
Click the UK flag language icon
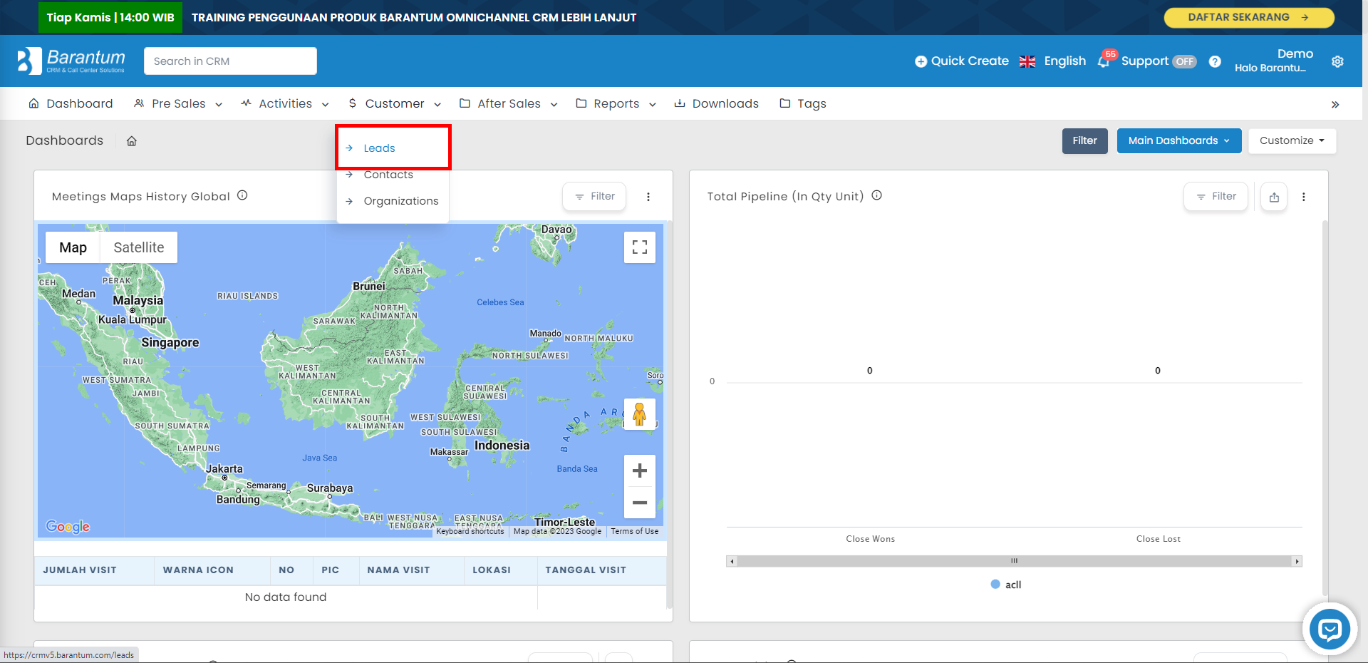point(1027,61)
